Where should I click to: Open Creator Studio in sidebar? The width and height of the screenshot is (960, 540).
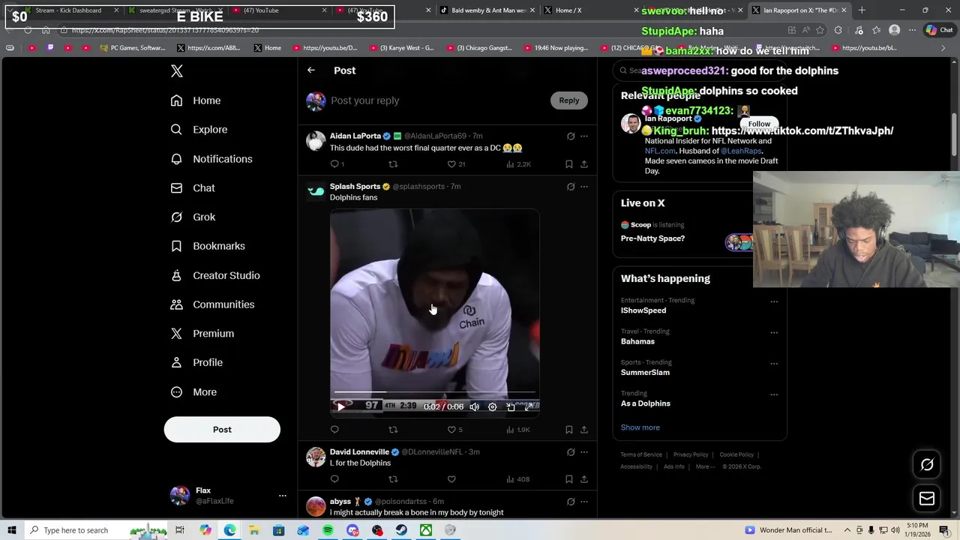(x=215, y=275)
